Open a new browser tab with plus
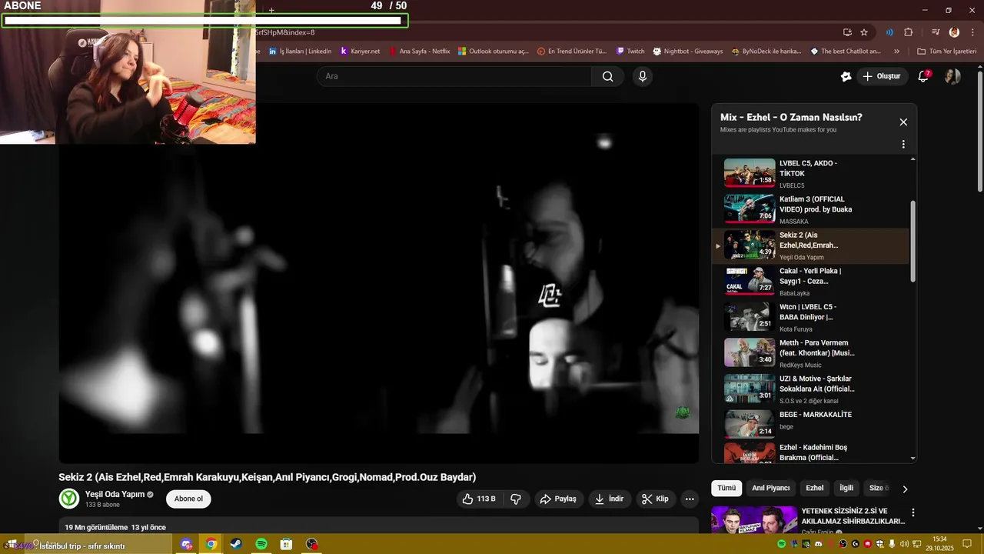Viewport: 984px width, 554px height. pos(271,11)
